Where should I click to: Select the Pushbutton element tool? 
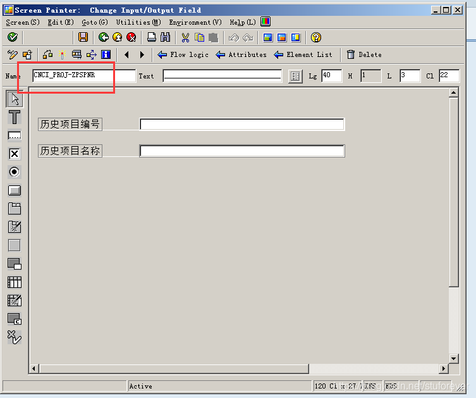[15, 190]
